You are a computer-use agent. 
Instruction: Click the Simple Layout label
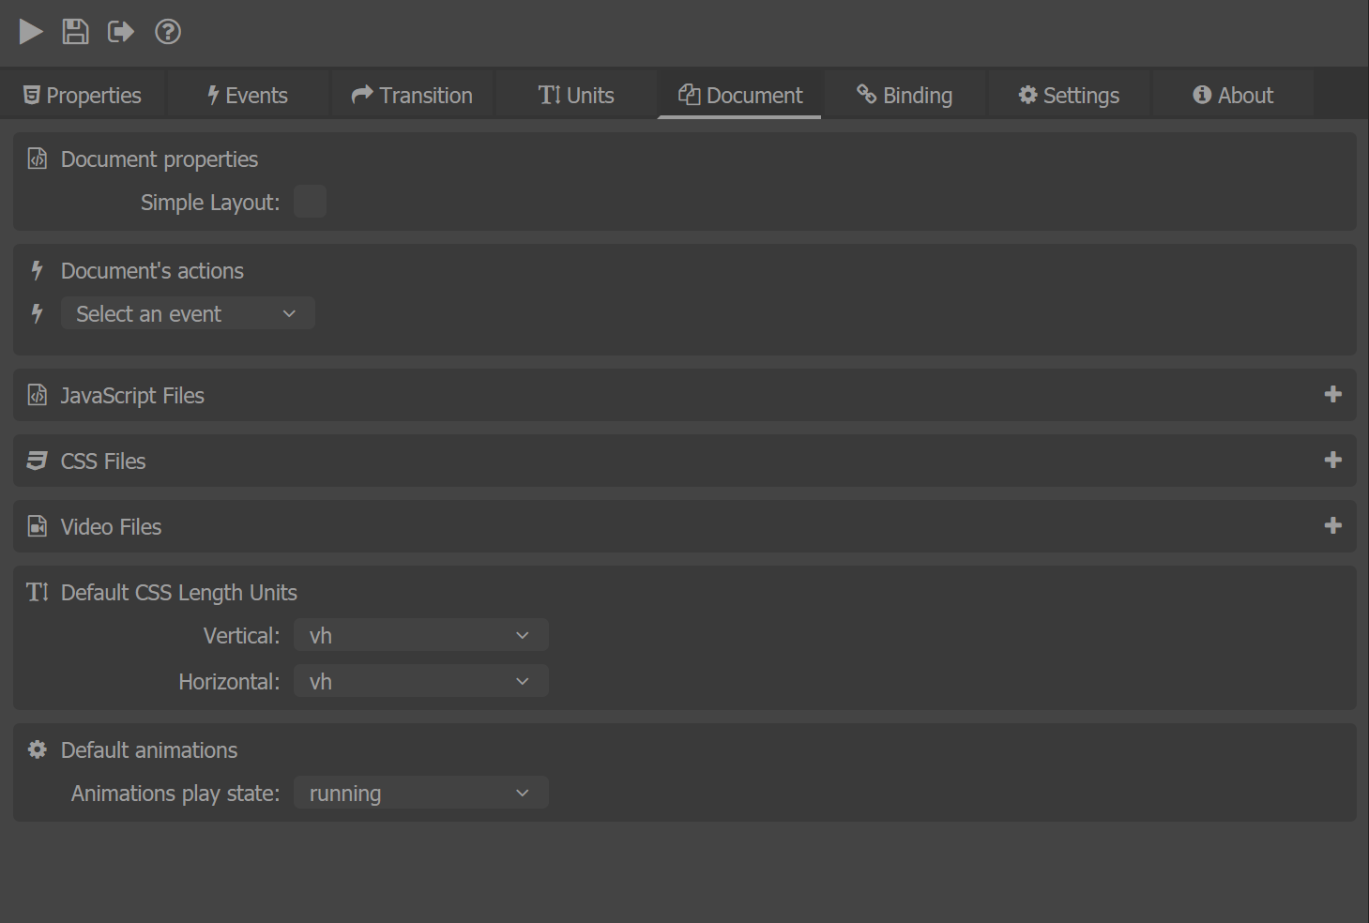pyautogui.click(x=210, y=203)
